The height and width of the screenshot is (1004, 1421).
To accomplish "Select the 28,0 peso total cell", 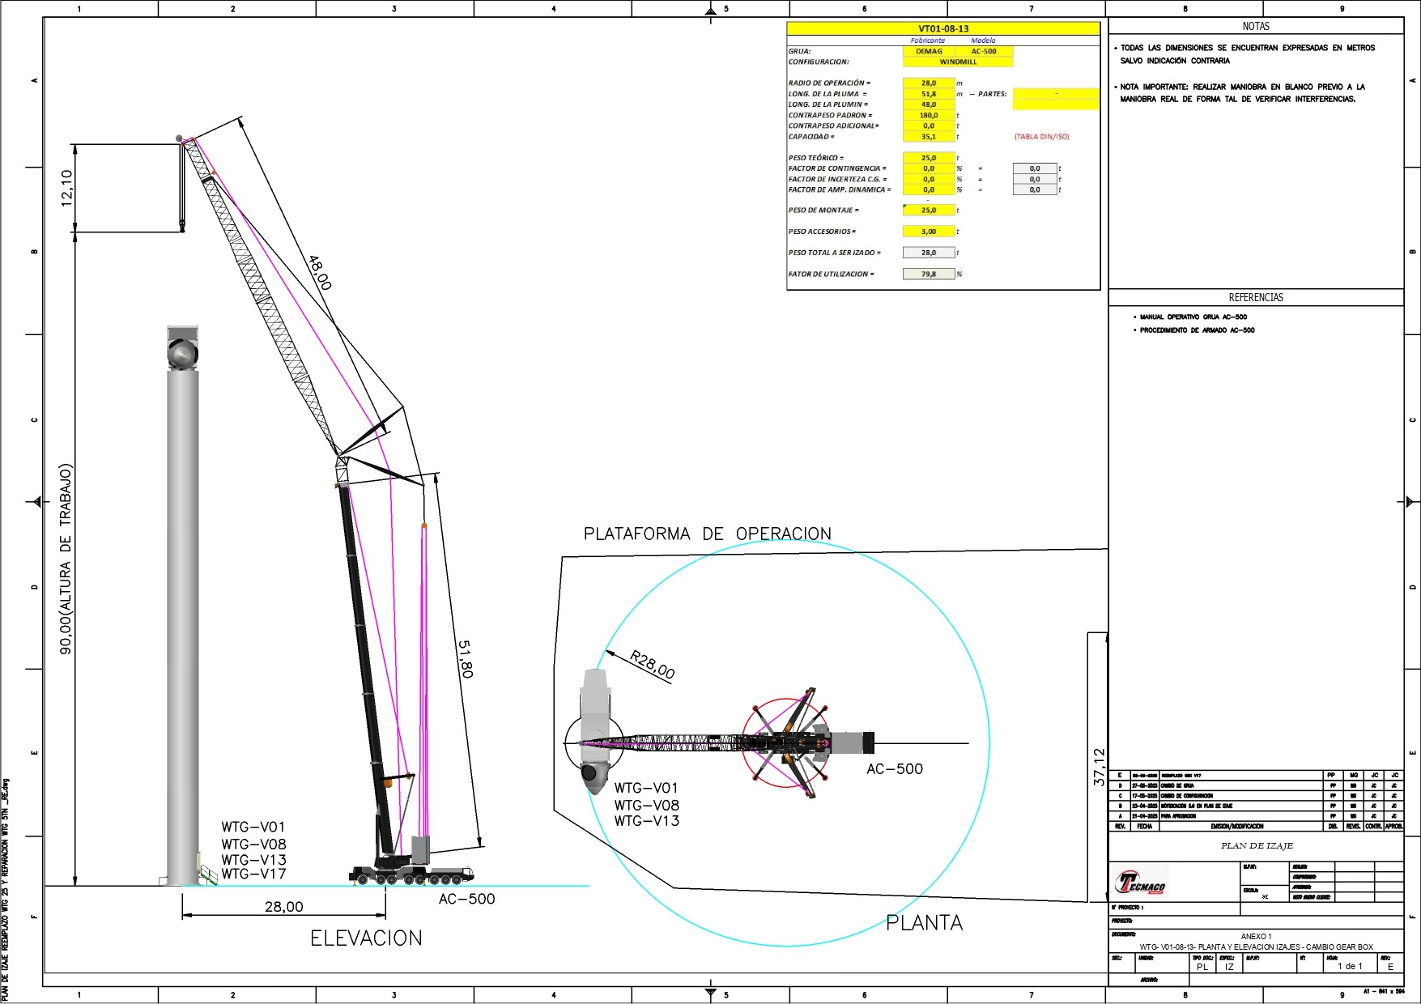I will (928, 253).
